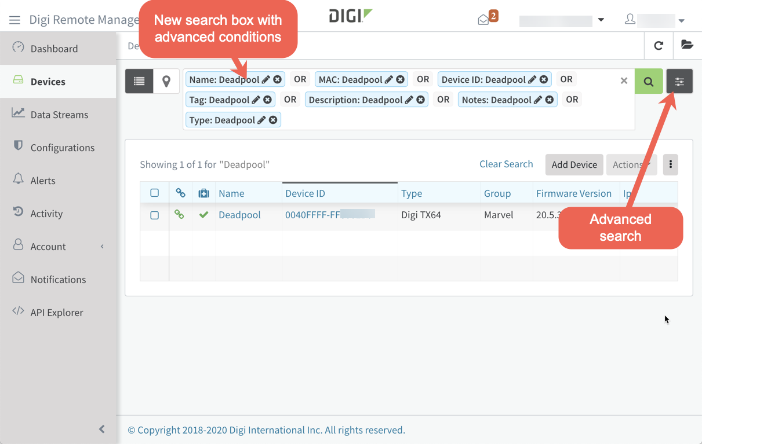Image resolution: width=760 pixels, height=444 pixels.
Task: Remove the MAC: Deadpool condition
Action: point(401,79)
